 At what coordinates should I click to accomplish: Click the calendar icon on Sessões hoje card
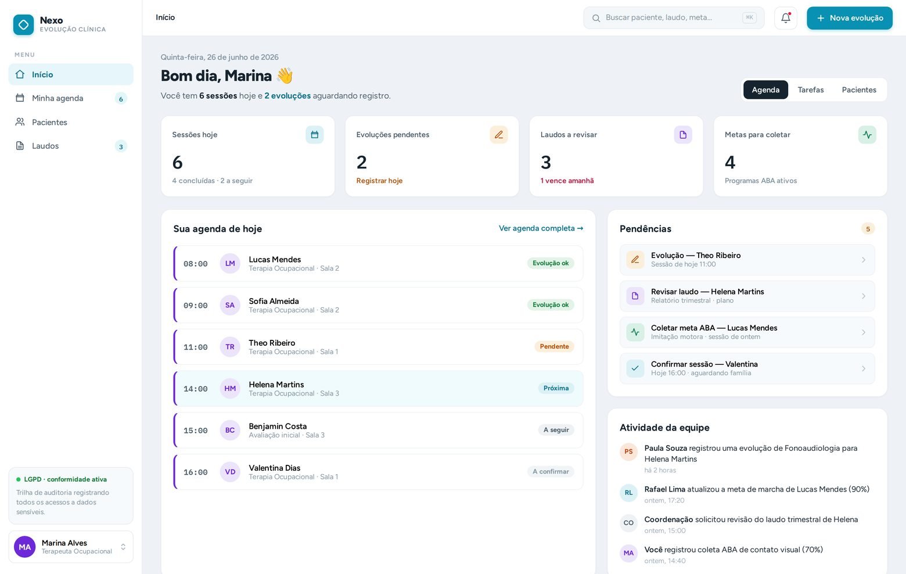[314, 135]
